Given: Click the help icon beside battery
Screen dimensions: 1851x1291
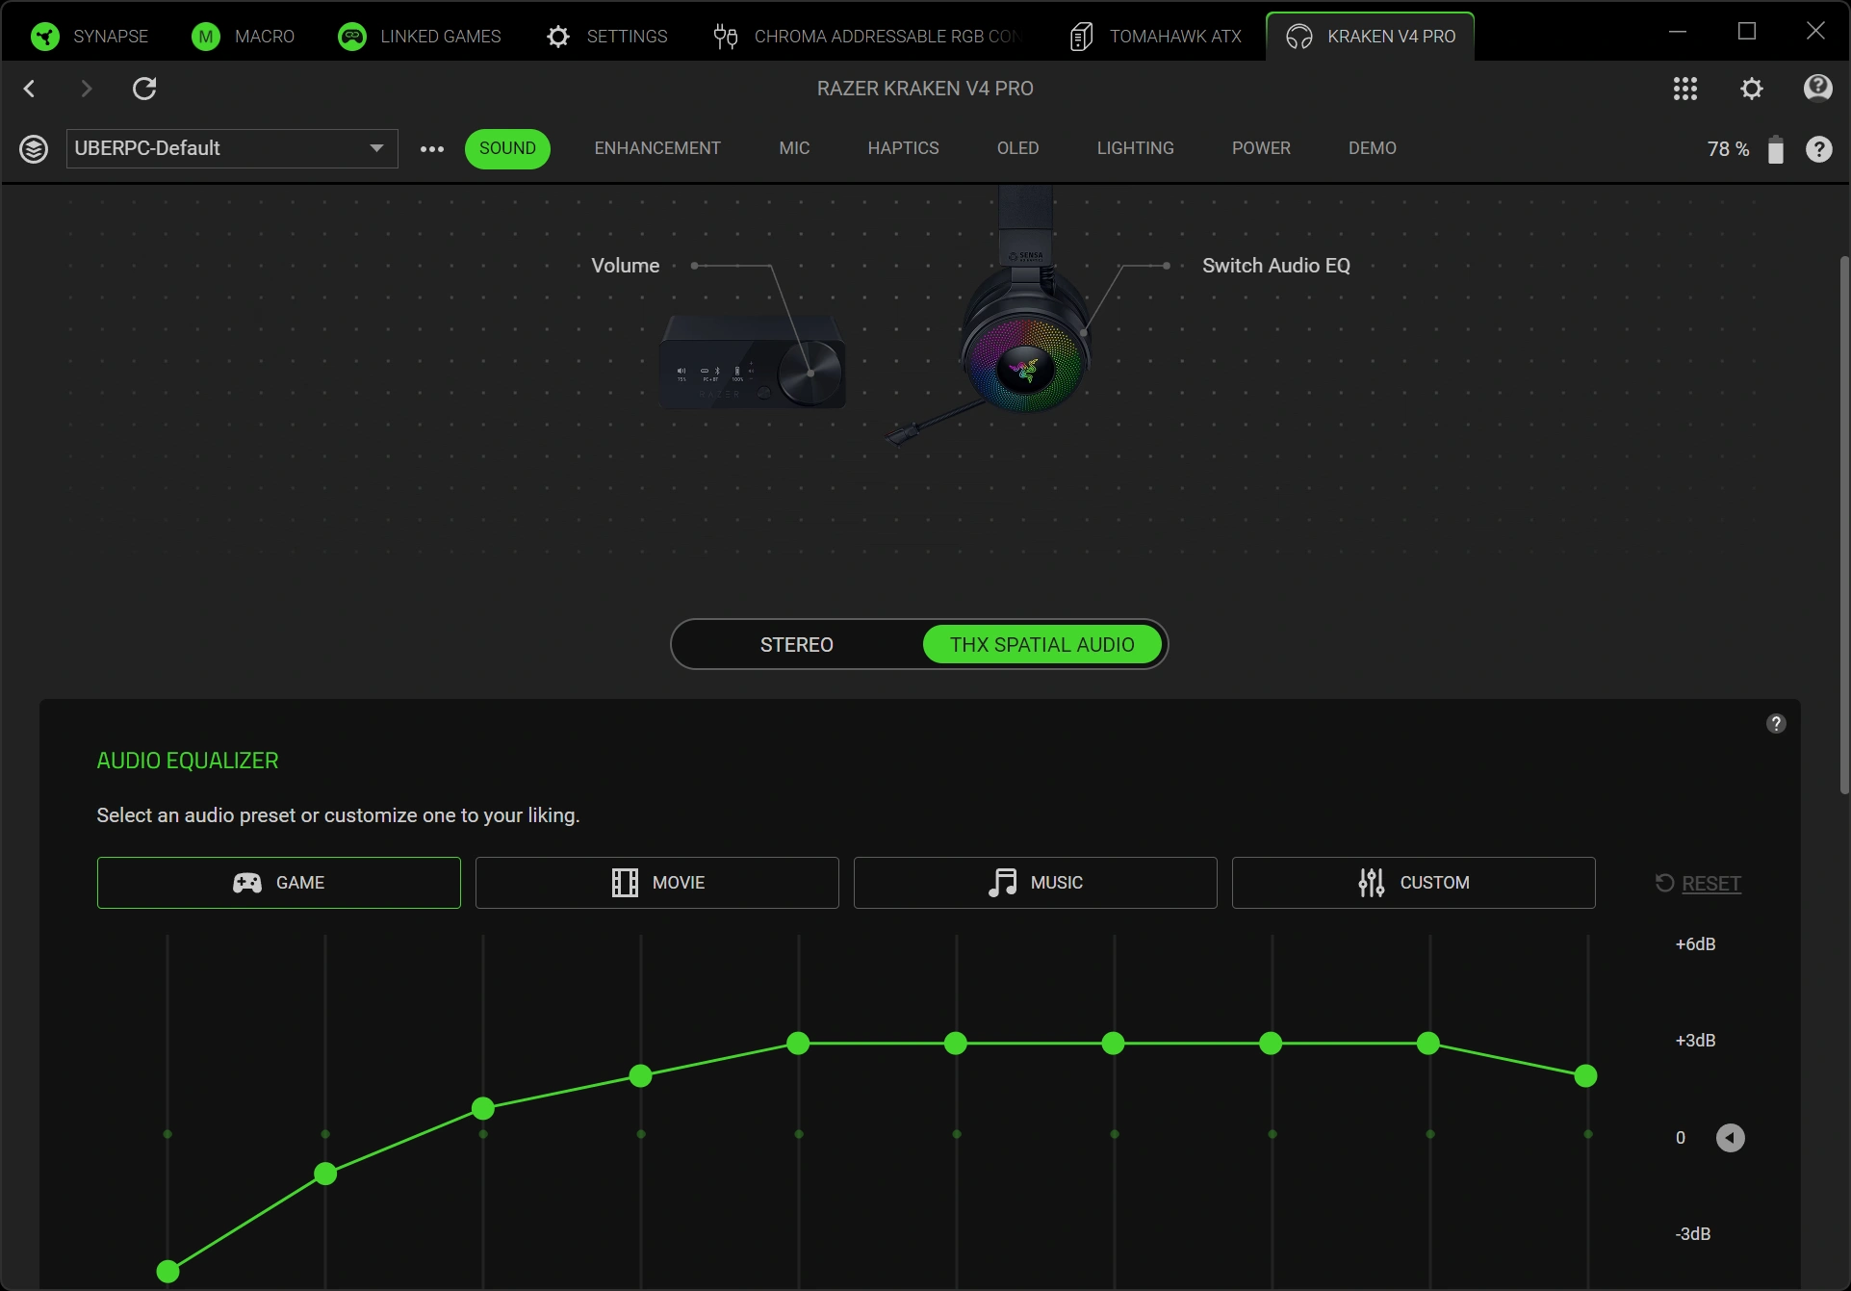Looking at the screenshot, I should (1818, 149).
